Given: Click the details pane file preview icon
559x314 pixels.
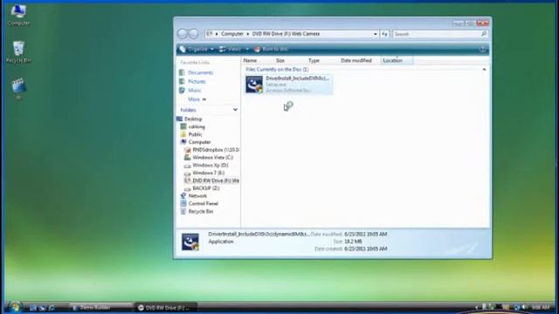Looking at the screenshot, I should [x=190, y=242].
